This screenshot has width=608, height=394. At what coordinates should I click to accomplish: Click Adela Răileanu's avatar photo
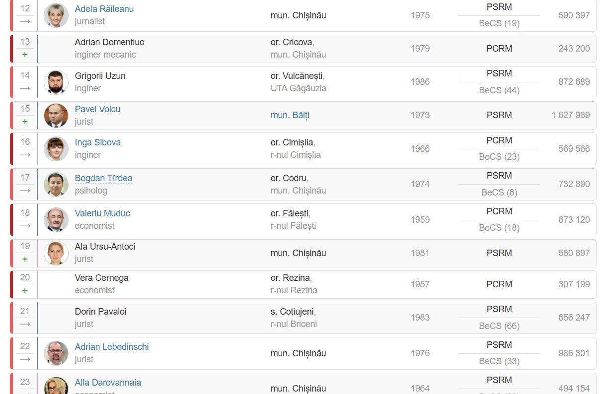(x=56, y=15)
